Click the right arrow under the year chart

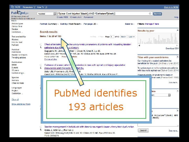[177, 45]
